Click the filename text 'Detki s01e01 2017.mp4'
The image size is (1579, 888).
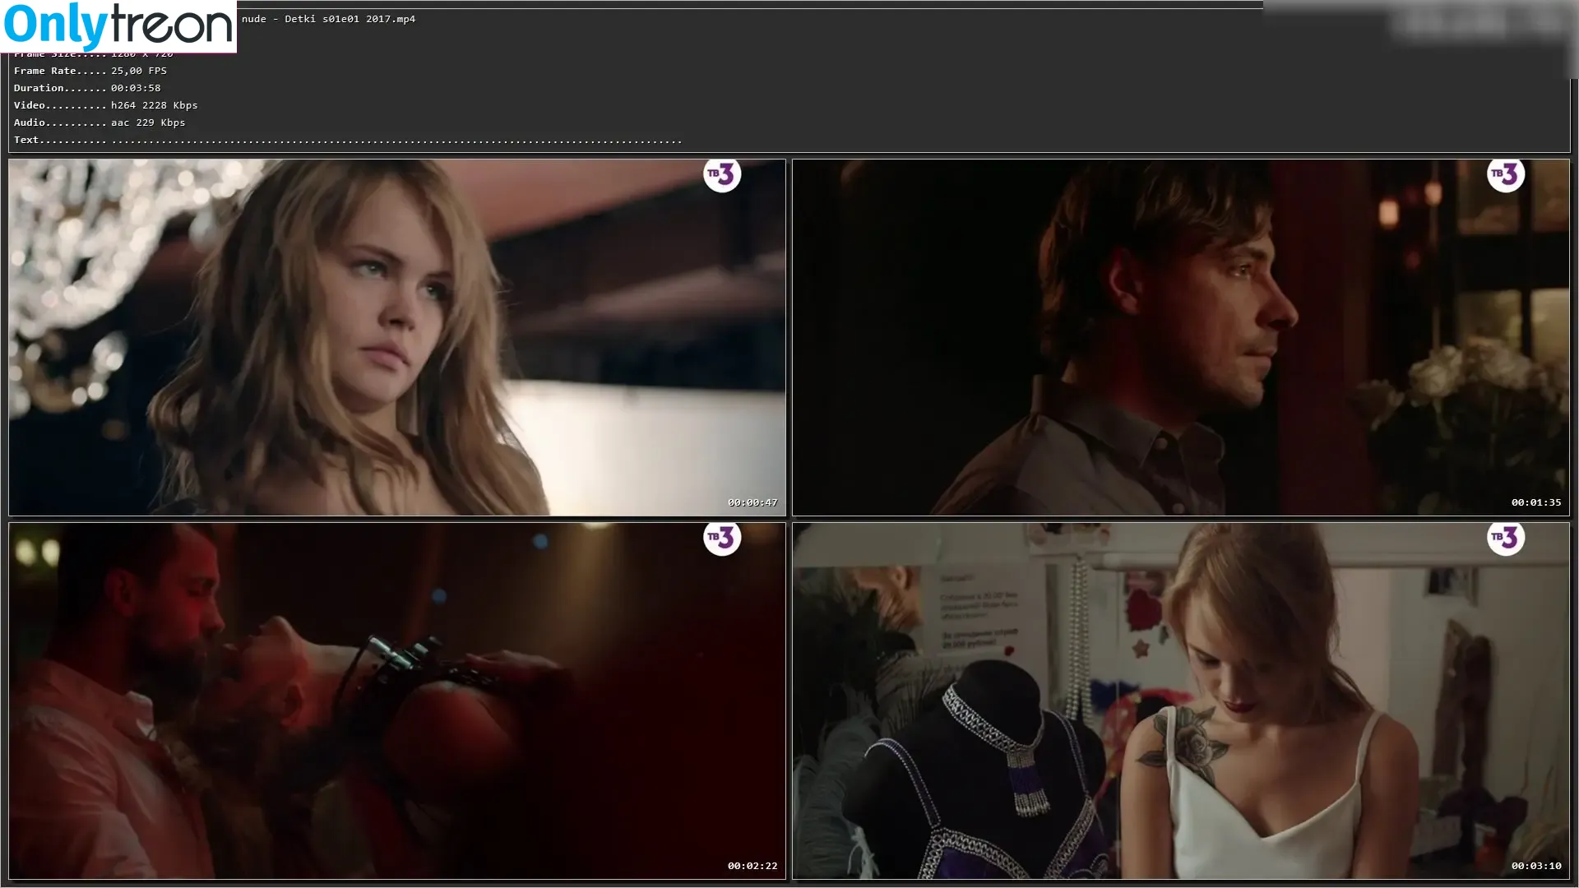[x=350, y=19]
